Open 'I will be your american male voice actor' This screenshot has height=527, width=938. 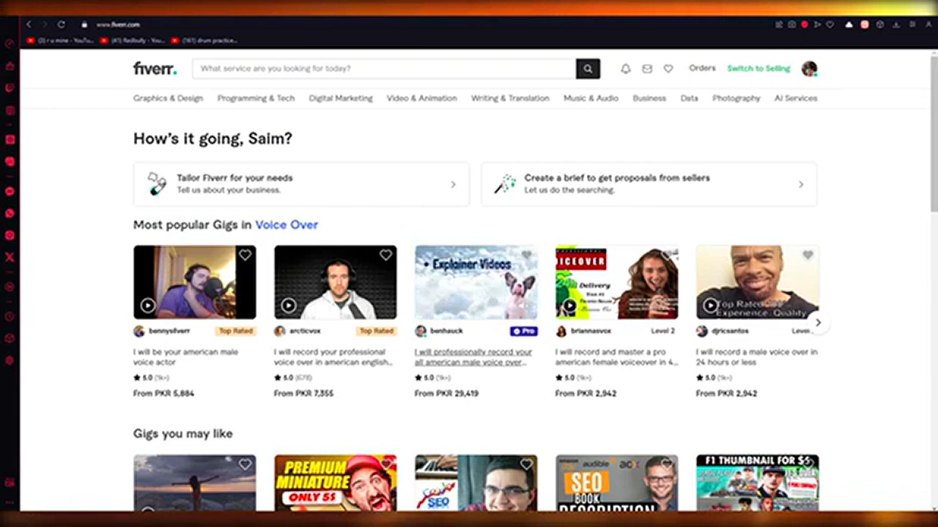[186, 357]
